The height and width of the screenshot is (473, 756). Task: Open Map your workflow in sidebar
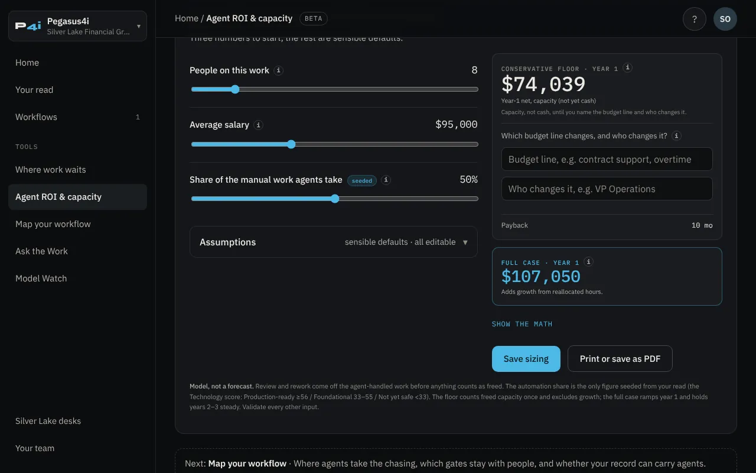click(77, 224)
